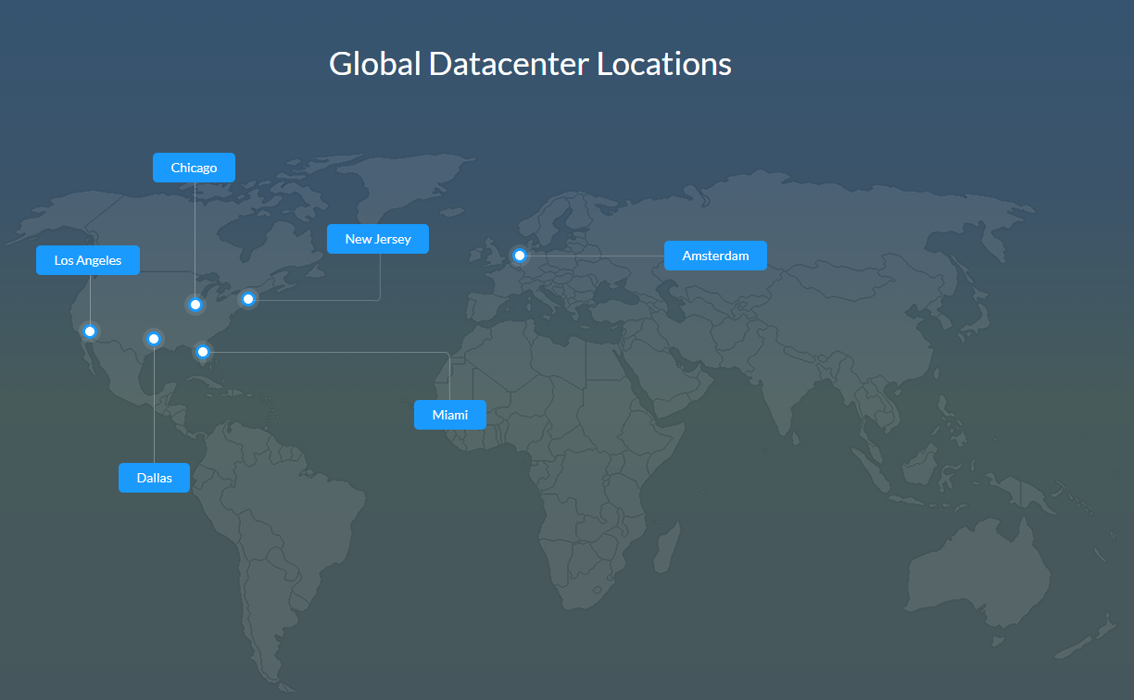Click the Dallas location marker
This screenshot has height=700, width=1134.
pyautogui.click(x=153, y=338)
